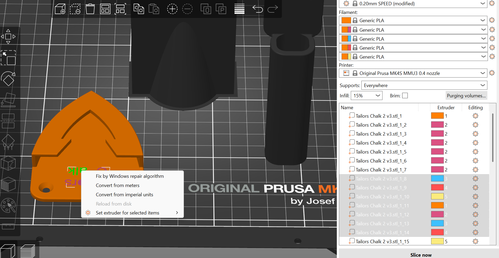Screen dimensions: 499x258
Task: Open the Supports dropdown set to Everywhere
Action: [424, 85]
